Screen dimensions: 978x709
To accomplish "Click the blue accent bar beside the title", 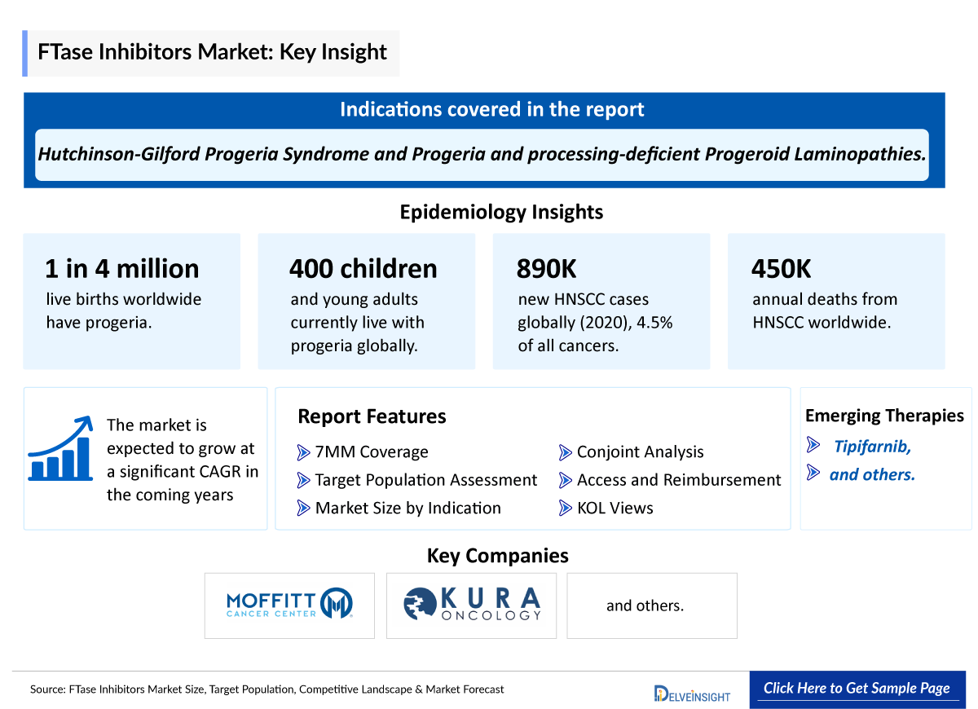I will 27,52.
